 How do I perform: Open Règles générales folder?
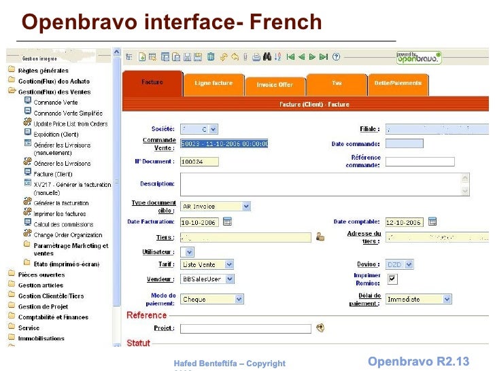44,71
